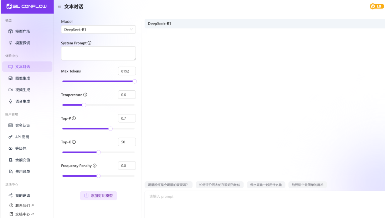Click the SiliconFlow logo

pos(26,6)
